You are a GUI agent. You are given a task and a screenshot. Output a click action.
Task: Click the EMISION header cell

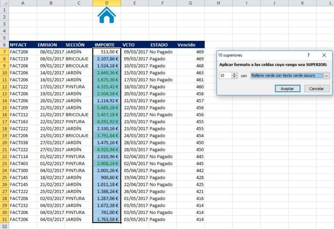click(x=51, y=45)
